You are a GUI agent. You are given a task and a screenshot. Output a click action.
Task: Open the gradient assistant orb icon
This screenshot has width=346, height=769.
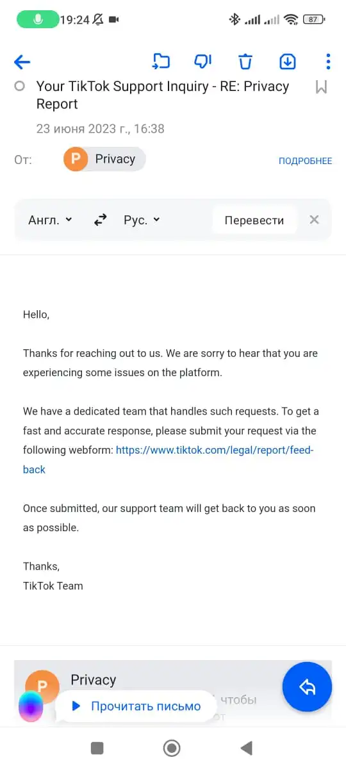click(31, 706)
